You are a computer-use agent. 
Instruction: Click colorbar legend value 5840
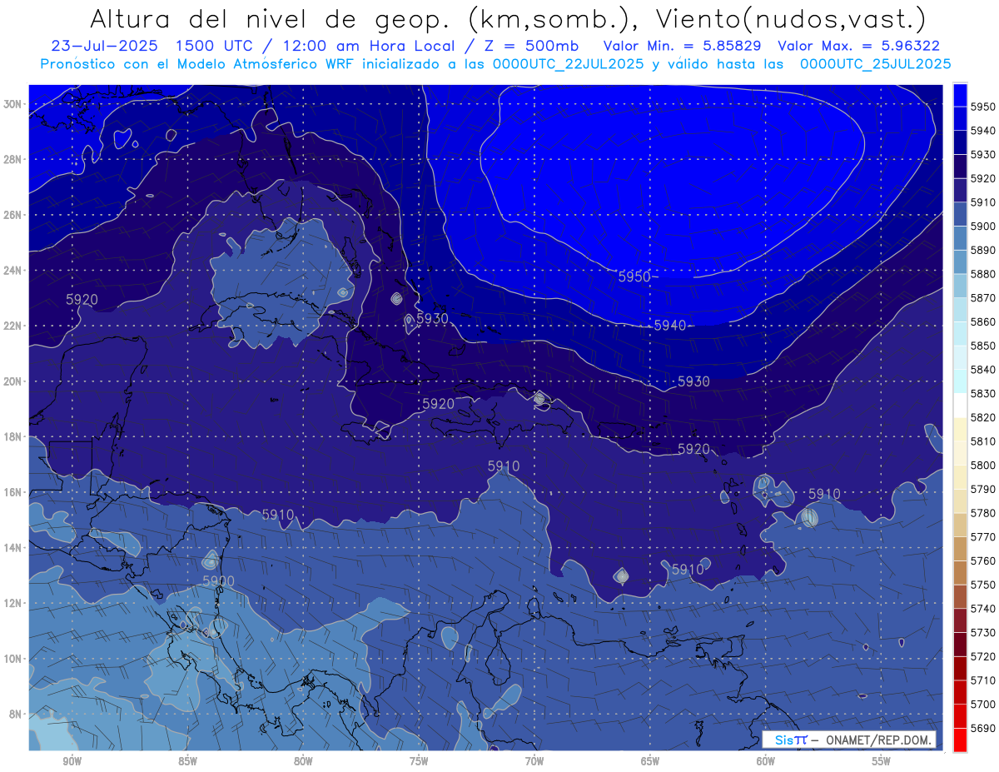tap(983, 369)
